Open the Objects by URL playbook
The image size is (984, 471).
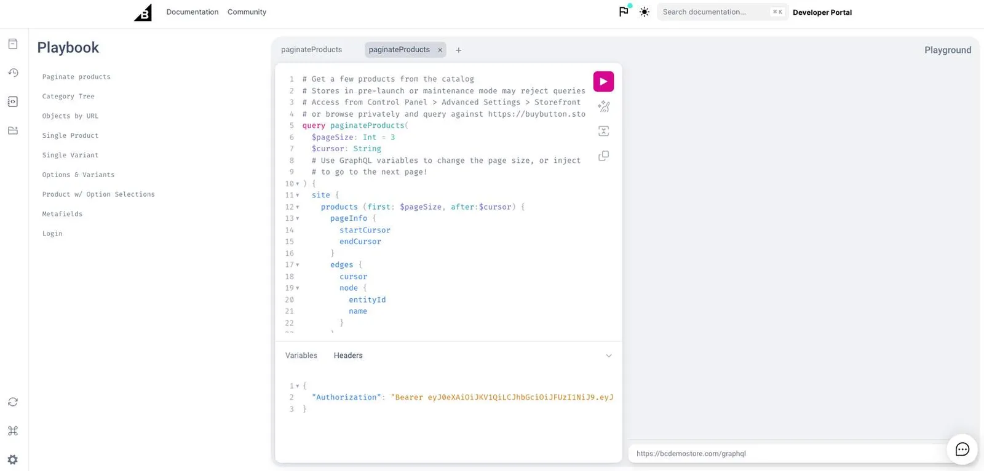coord(70,116)
